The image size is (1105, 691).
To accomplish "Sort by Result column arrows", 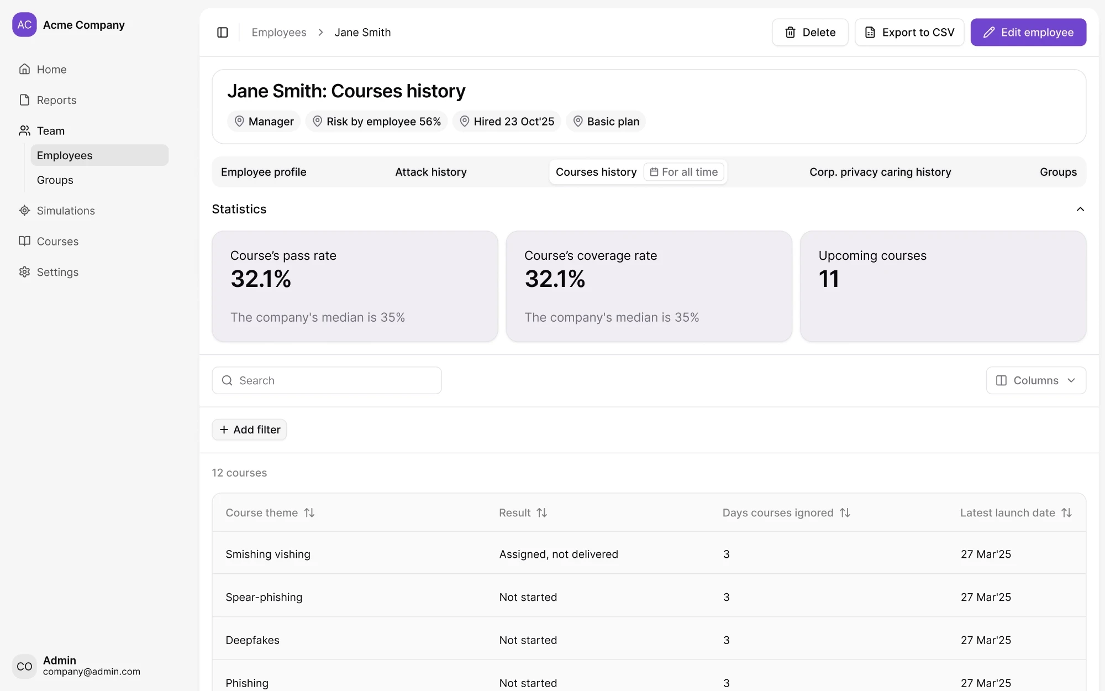I will click(x=541, y=513).
